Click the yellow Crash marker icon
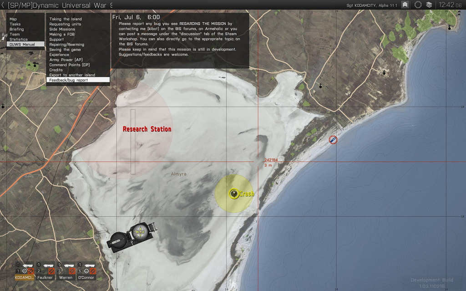 click(234, 194)
